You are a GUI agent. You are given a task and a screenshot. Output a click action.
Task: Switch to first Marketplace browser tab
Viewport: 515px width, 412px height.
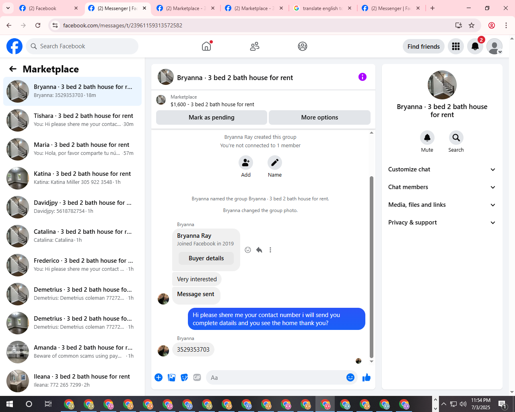186,8
